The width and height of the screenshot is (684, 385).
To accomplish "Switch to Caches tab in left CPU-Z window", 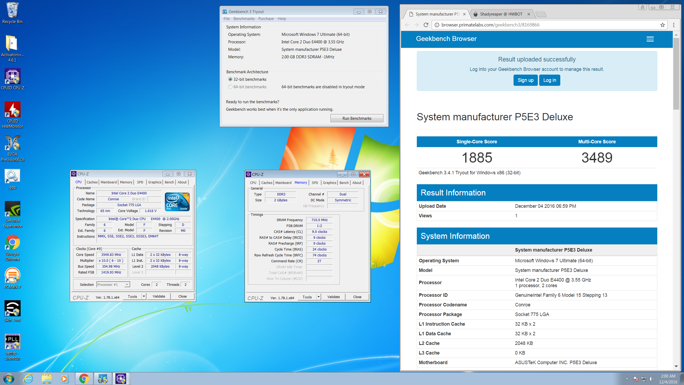I will [x=92, y=182].
